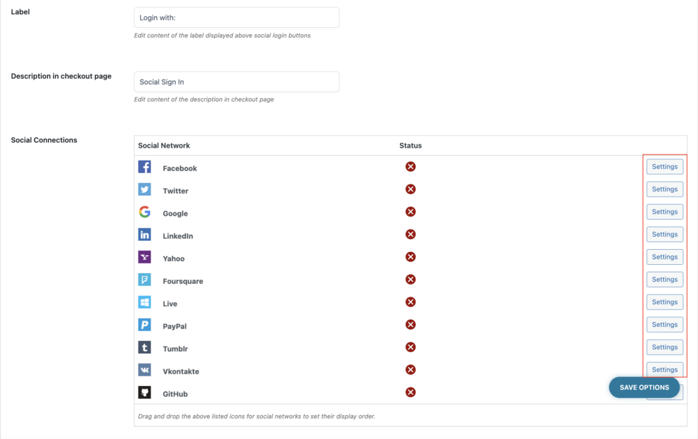Click the LinkedIn red status icon
This screenshot has height=439, width=698.
(x=410, y=234)
